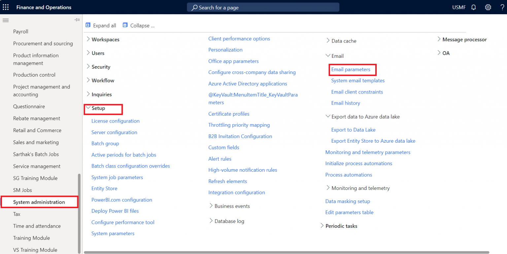
Task: Open System email templates
Action: pos(357,80)
